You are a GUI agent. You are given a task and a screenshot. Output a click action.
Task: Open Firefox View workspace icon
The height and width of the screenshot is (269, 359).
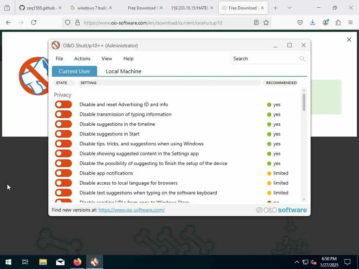click(7, 8)
